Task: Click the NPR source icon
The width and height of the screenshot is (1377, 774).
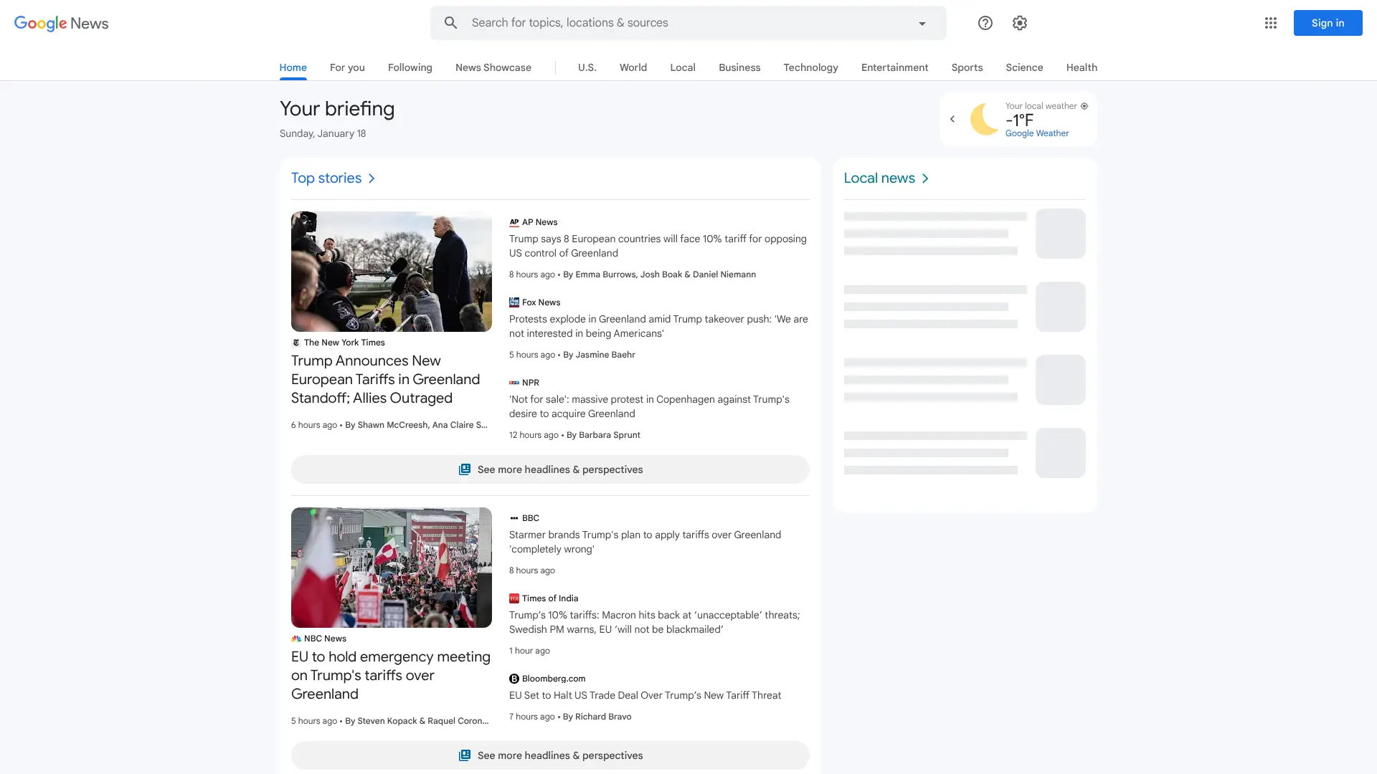Action: (x=514, y=383)
